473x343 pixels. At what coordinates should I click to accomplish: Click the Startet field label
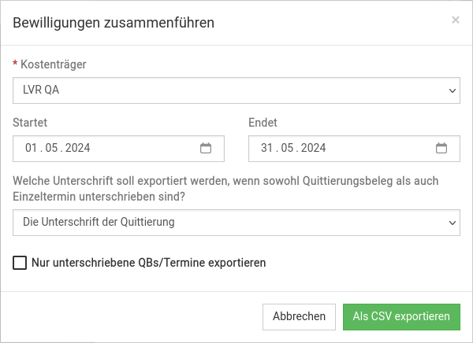click(x=31, y=123)
